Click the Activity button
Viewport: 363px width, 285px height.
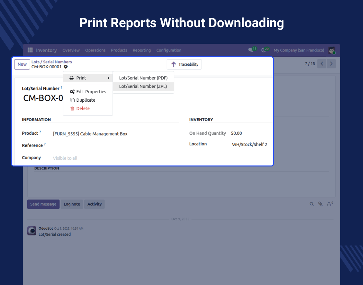coord(94,204)
